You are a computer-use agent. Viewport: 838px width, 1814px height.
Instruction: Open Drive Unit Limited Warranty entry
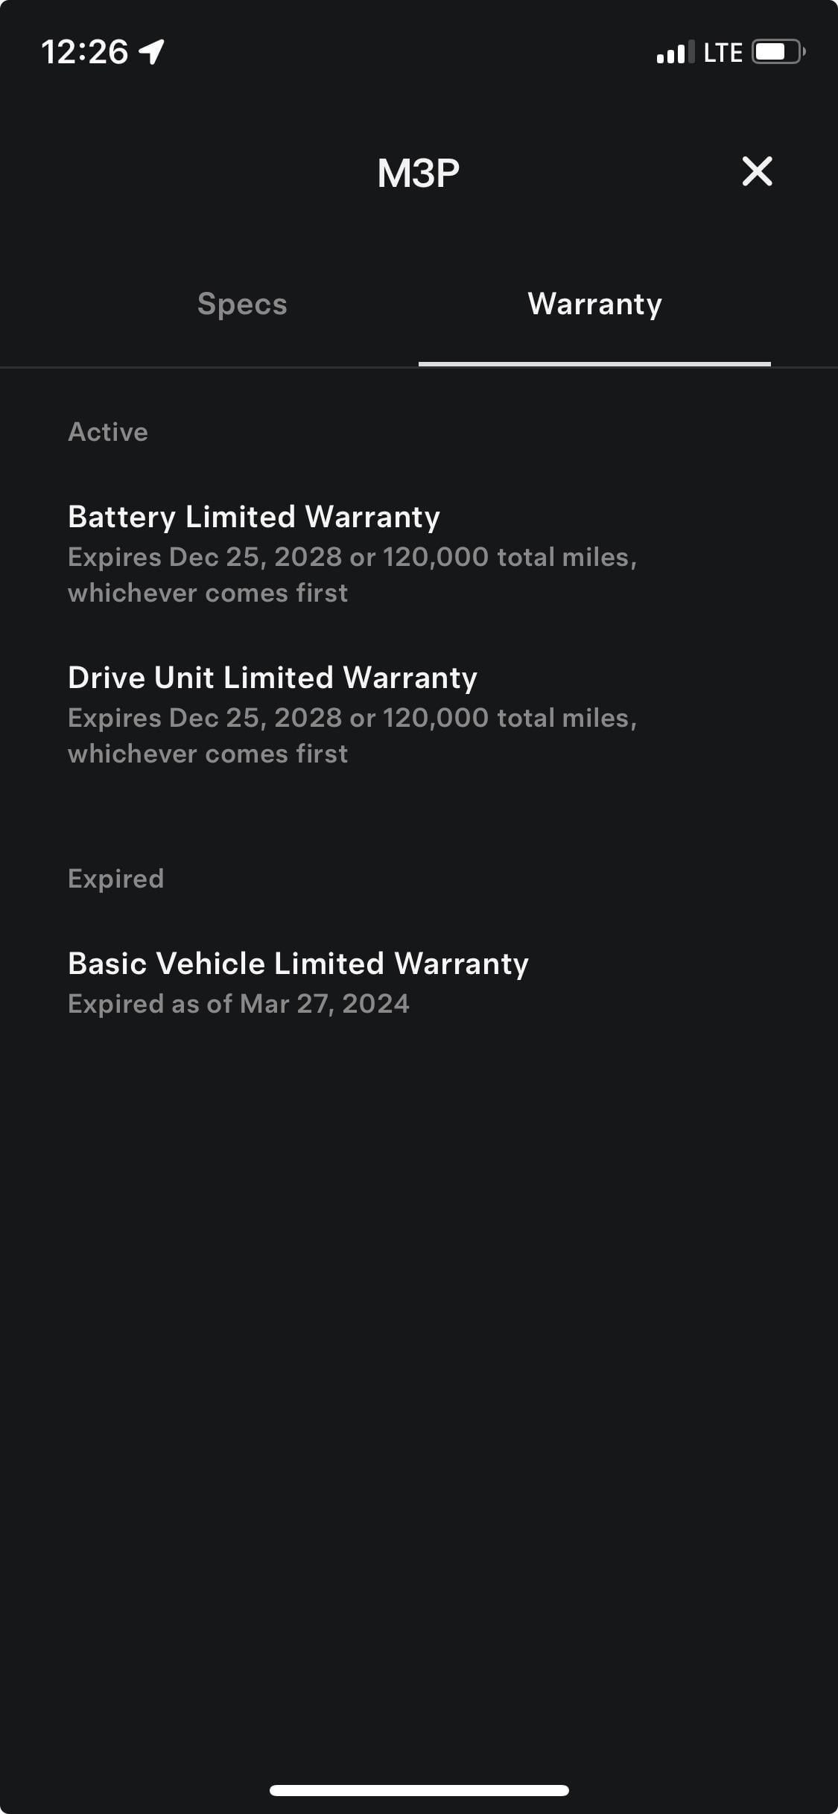tap(273, 678)
